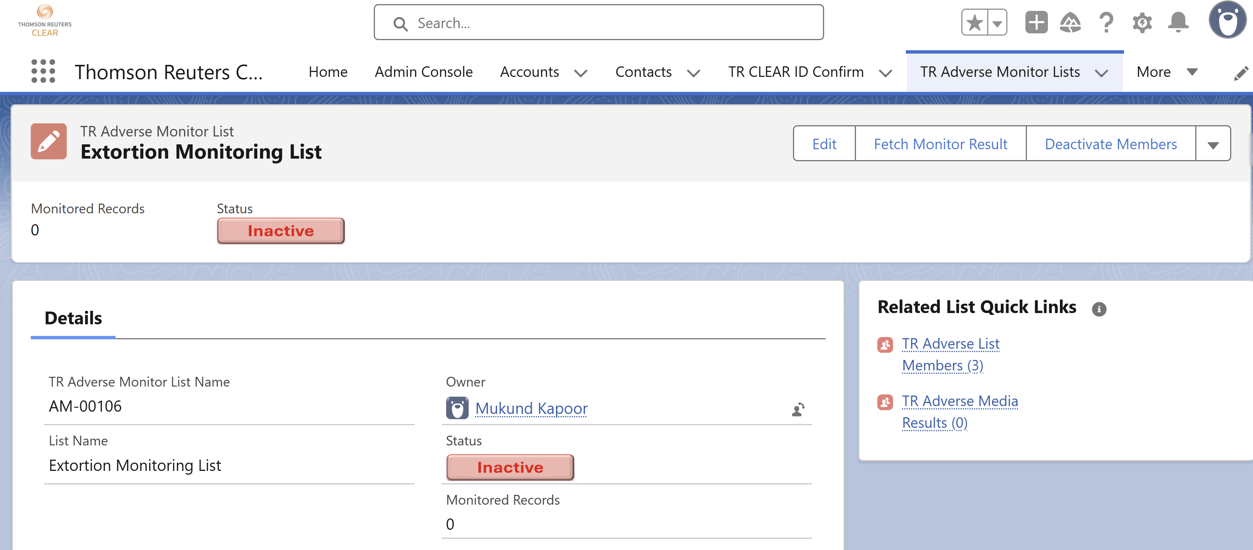Open the Contacts tab
Screen dimensions: 1253x550
(643, 72)
